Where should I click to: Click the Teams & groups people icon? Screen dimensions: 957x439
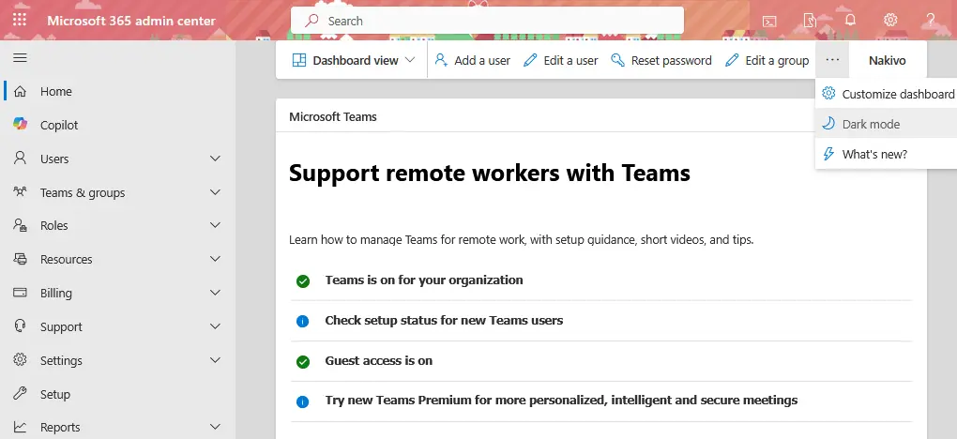pyautogui.click(x=20, y=191)
